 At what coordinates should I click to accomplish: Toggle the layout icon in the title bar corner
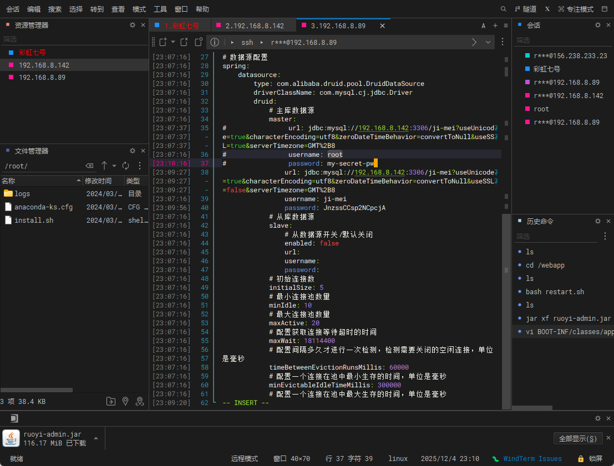605,9
